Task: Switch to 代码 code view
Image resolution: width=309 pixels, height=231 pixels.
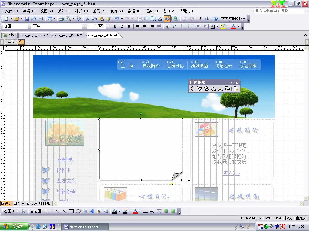Action: [32, 204]
